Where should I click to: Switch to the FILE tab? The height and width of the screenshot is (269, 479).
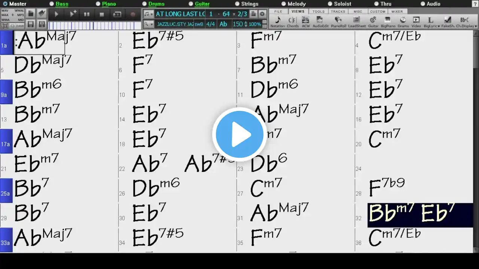point(278,12)
